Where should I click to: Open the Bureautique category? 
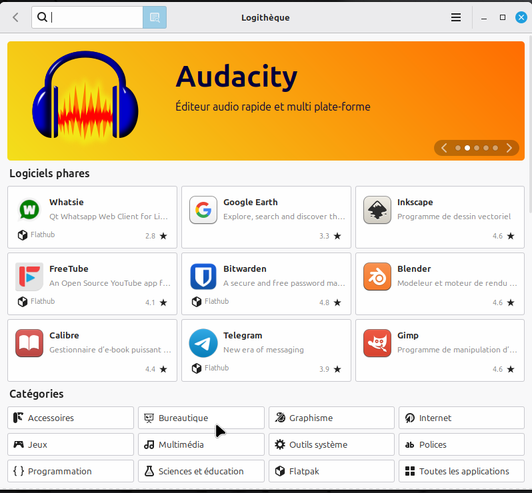pyautogui.click(x=201, y=418)
